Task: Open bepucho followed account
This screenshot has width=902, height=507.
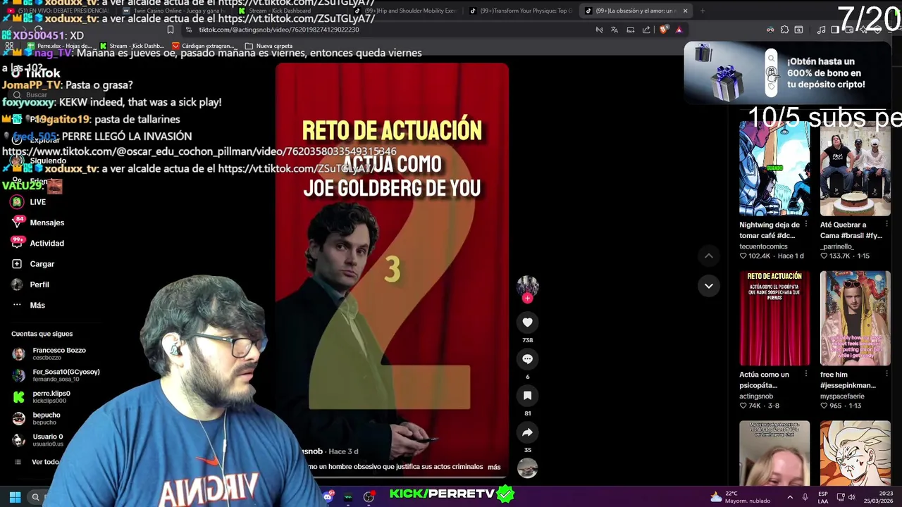Action: click(37, 418)
